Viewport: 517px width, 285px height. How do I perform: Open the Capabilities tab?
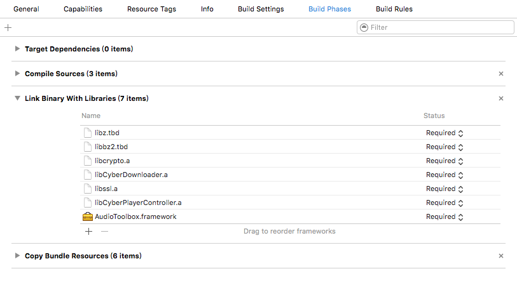pyautogui.click(x=83, y=9)
